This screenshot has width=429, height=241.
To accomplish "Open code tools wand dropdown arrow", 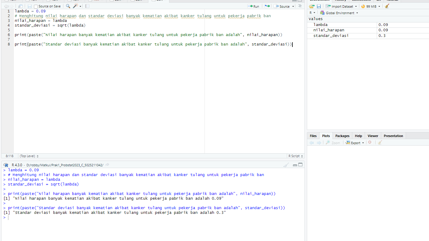I will point(81,6).
